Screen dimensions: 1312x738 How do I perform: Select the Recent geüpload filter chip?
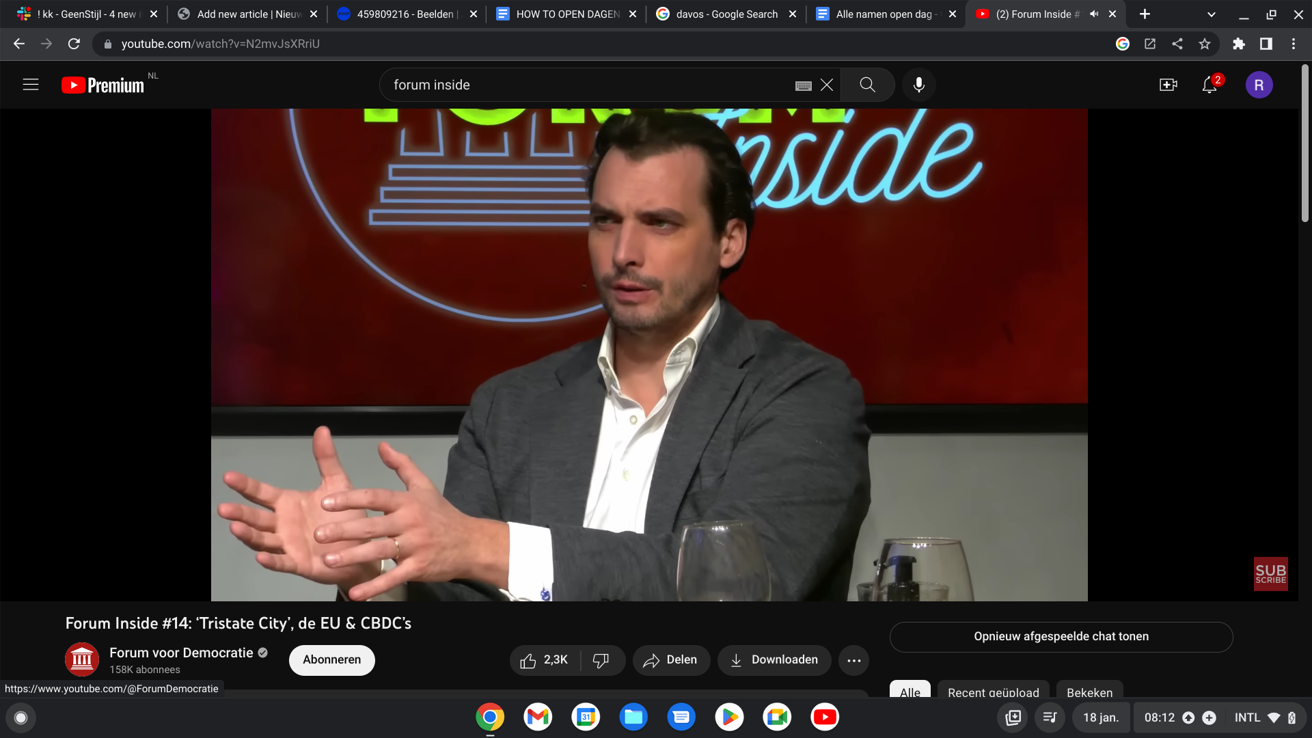(x=993, y=692)
